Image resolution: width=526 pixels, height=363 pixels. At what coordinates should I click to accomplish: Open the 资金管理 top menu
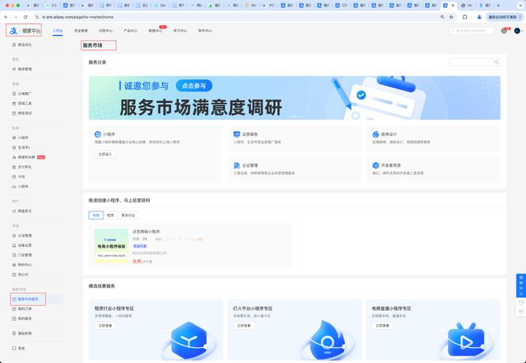pos(81,30)
